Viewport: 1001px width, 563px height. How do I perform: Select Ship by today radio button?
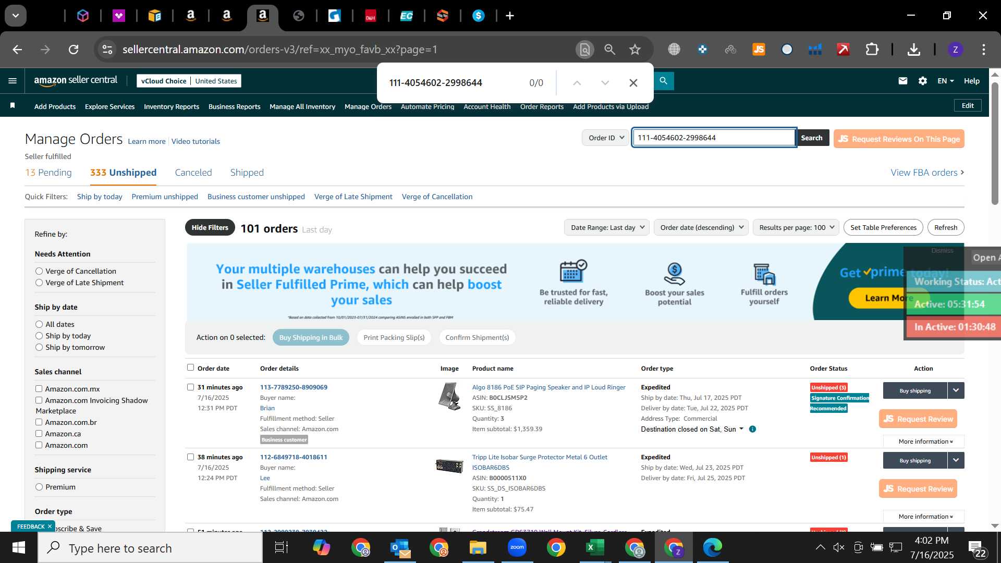click(x=39, y=336)
